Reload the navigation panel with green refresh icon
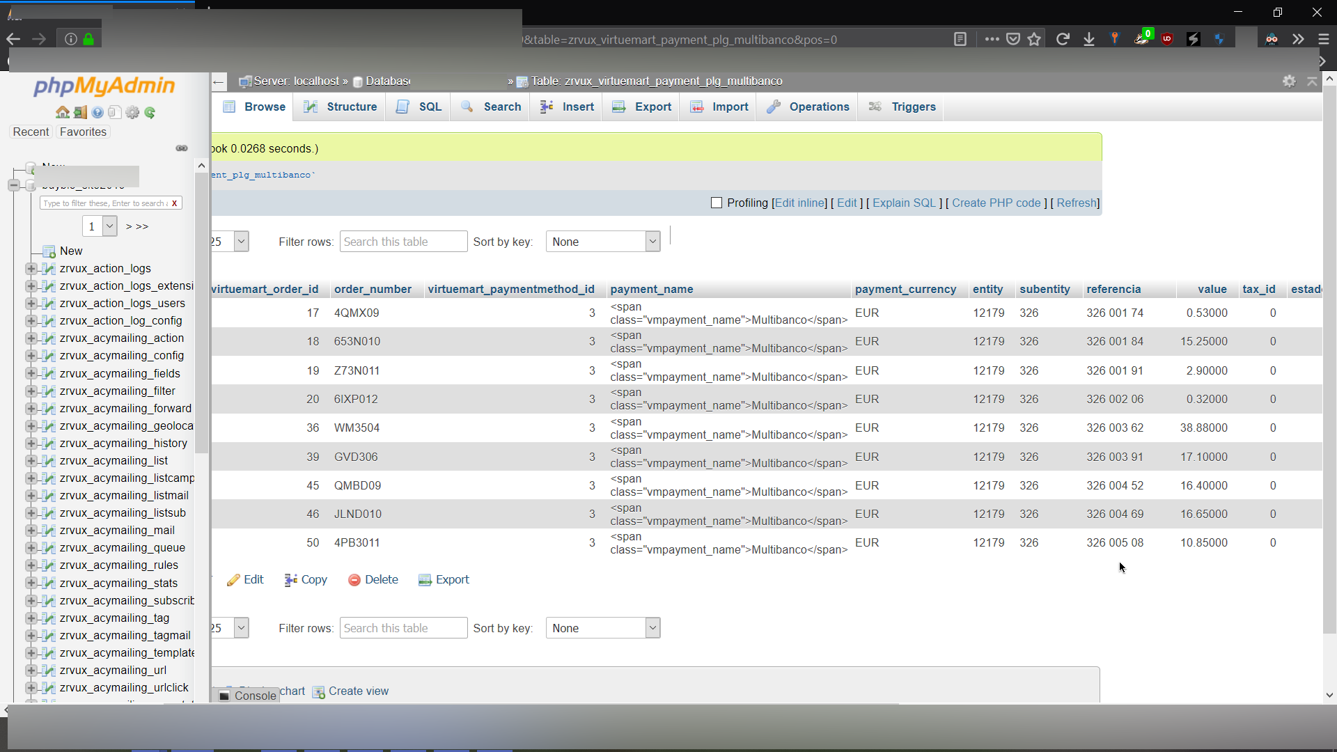The height and width of the screenshot is (752, 1337). (x=150, y=112)
